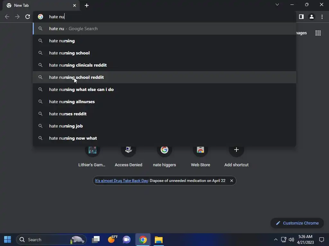
Task: Choose 'hate nursing school reddit' suggestion
Action: 164,77
